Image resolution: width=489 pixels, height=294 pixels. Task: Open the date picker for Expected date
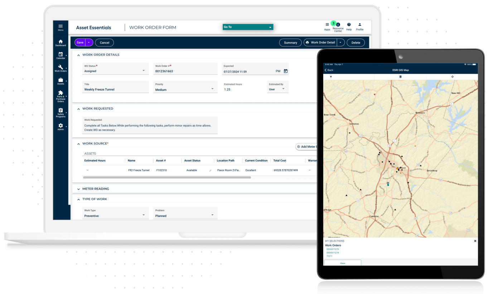[x=285, y=71]
